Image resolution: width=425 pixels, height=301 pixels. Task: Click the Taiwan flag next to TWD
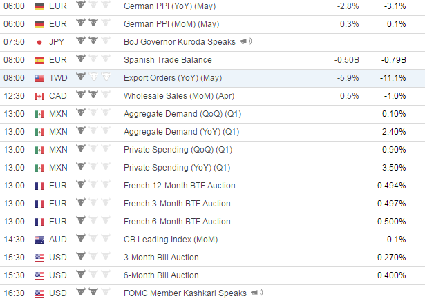click(39, 78)
